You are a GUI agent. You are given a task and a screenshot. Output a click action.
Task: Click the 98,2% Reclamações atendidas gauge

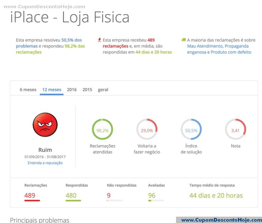(x=102, y=129)
